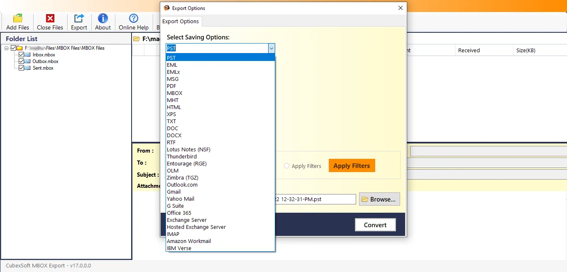This screenshot has height=272, width=567.
Task: Pick Exchange Server option
Action: coord(220,220)
